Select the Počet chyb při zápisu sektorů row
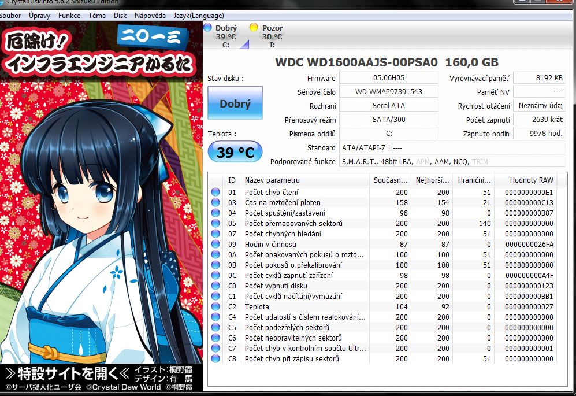Screen dimensions: 576x396 coord(382,358)
